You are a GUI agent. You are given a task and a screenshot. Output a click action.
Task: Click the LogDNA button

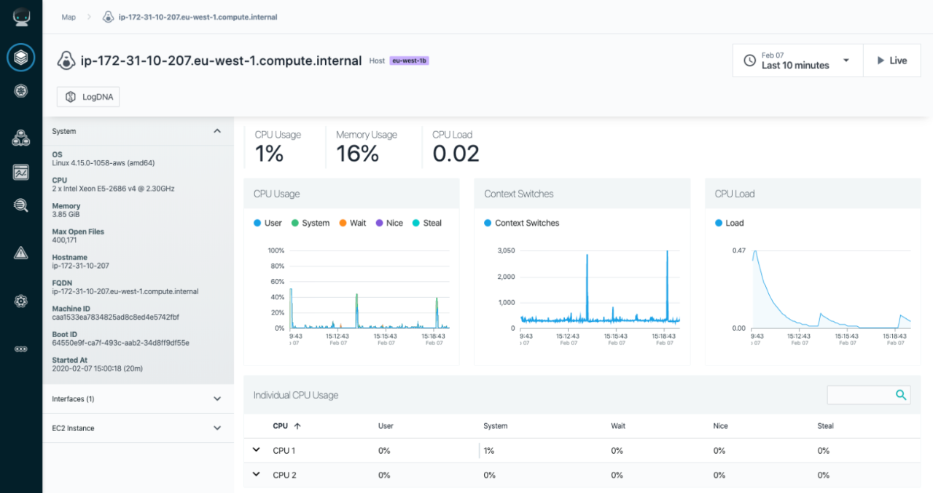coord(87,96)
